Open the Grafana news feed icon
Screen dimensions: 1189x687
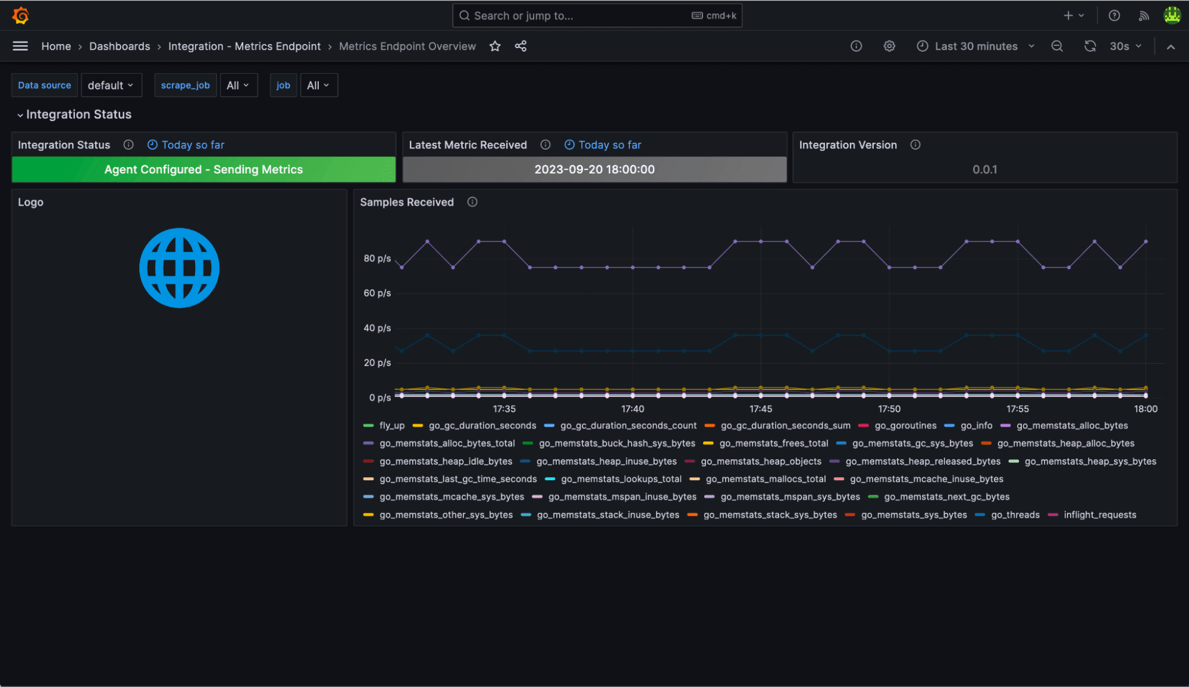(x=1143, y=15)
